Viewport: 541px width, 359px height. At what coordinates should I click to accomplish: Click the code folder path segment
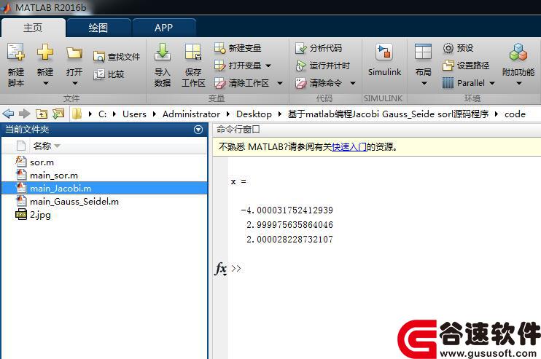[x=515, y=114]
